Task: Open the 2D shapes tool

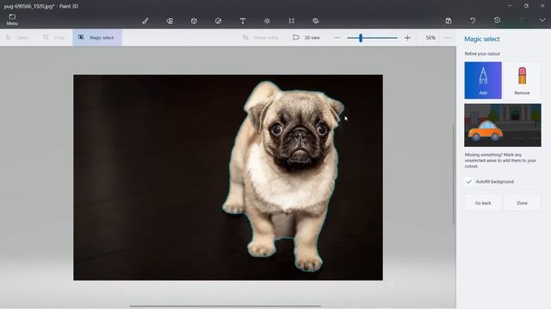Action: pyautogui.click(x=170, y=21)
